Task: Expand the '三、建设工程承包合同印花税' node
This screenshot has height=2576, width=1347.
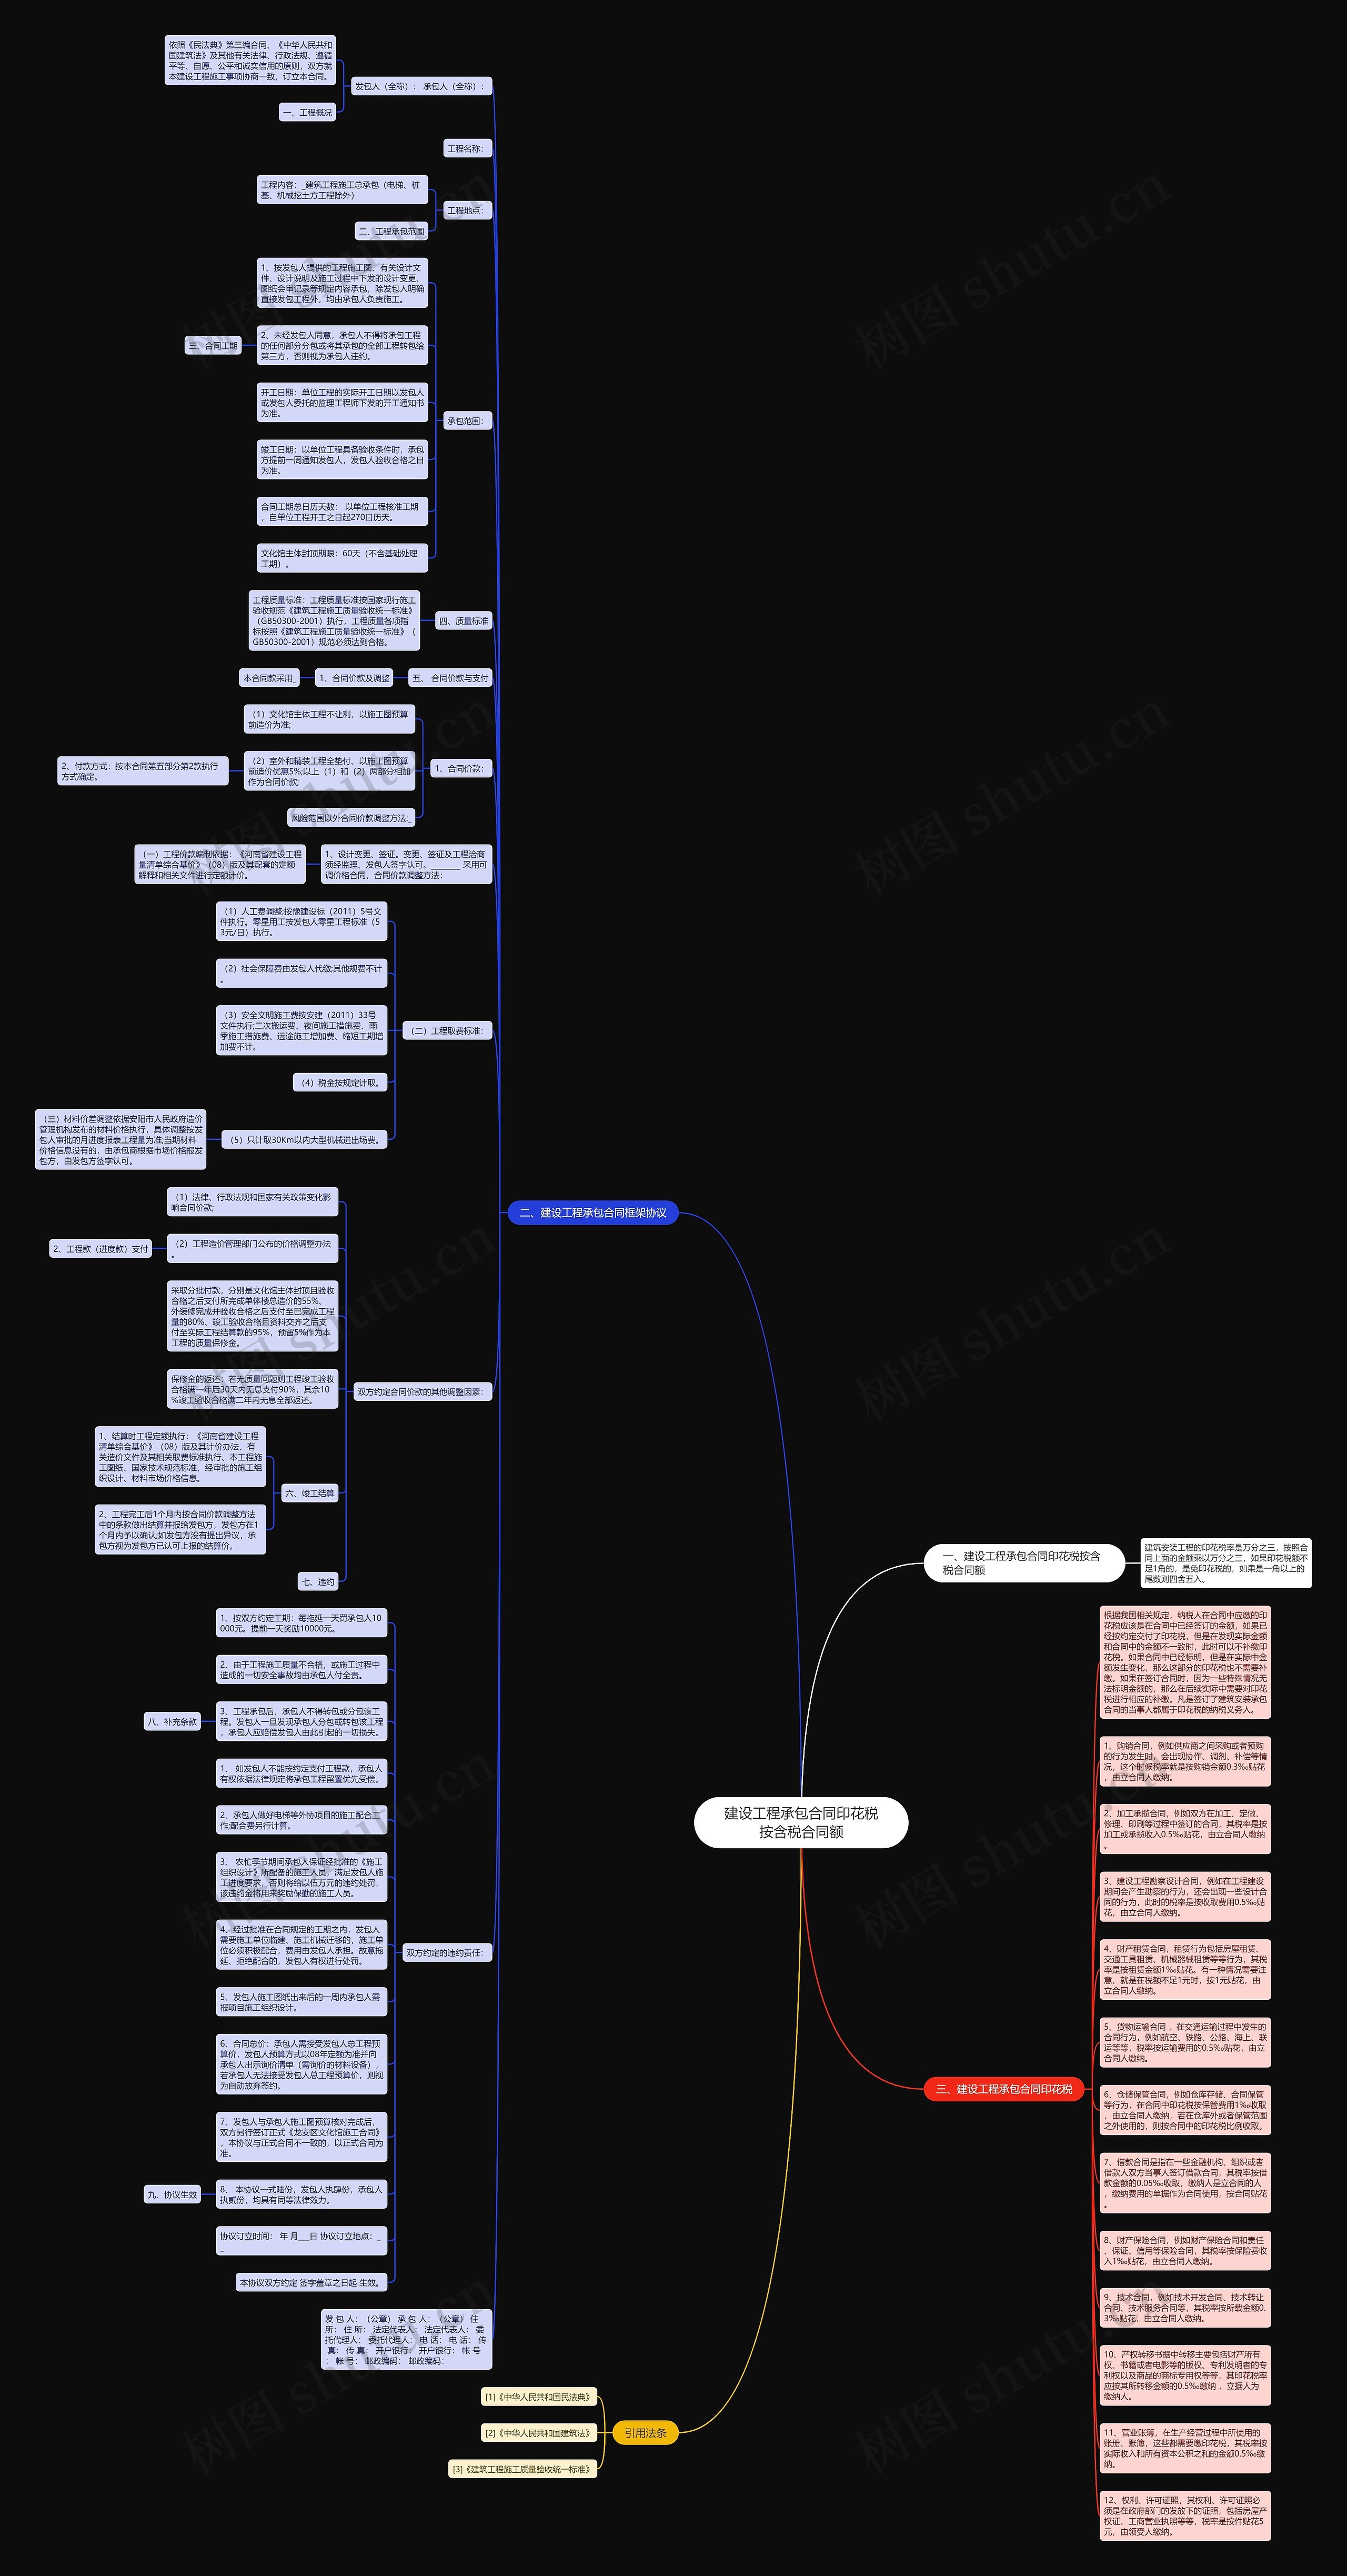Action: [x=1004, y=2089]
